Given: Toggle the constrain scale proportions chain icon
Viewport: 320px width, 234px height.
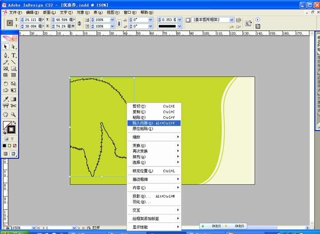Looking at the screenshot, I should [119, 23].
